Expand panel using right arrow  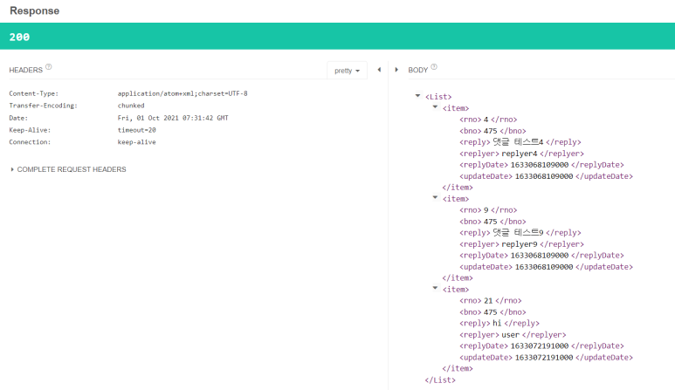click(x=396, y=70)
